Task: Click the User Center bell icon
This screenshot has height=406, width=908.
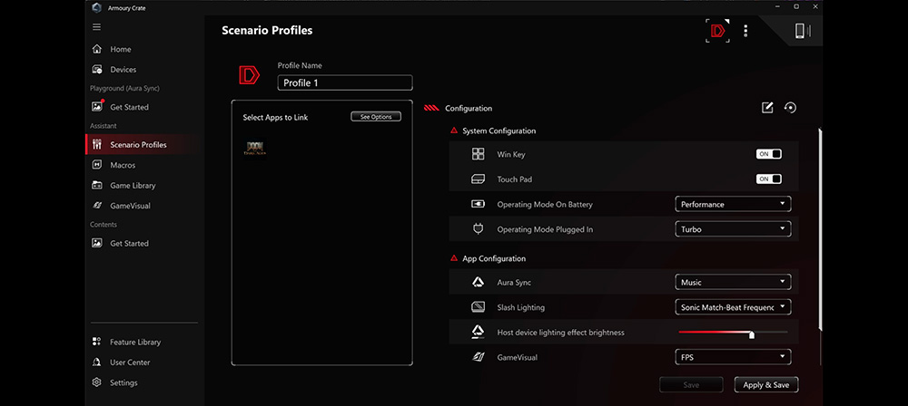Action: (97, 362)
